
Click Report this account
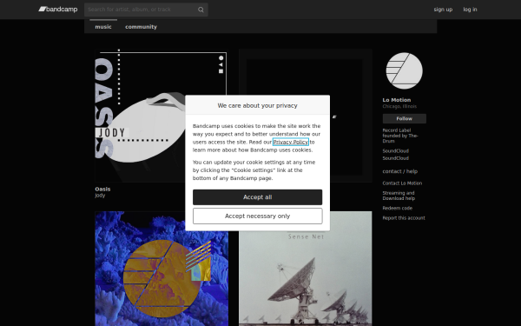click(x=404, y=218)
